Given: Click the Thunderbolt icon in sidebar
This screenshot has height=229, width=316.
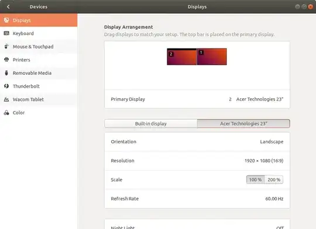Looking at the screenshot, I should (6, 86).
